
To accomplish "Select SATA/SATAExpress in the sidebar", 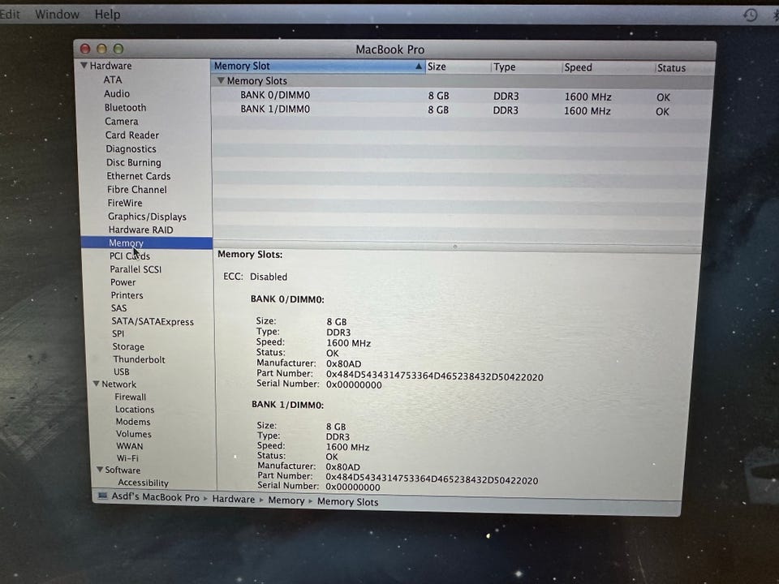I will tap(153, 321).
